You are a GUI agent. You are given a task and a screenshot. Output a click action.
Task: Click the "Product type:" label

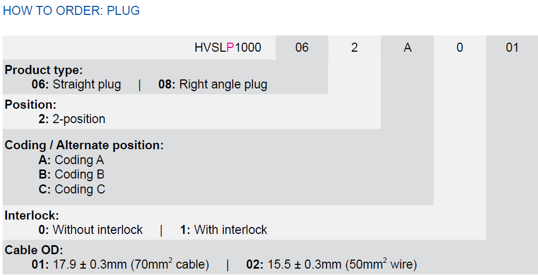(44, 70)
